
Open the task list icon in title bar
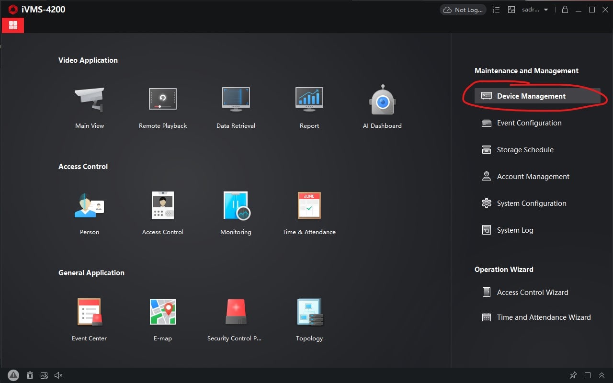(496, 10)
